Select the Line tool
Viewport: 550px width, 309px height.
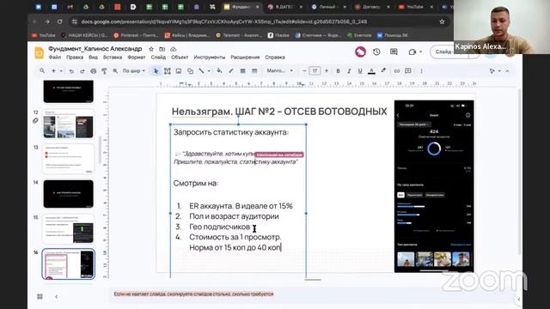coord(201,71)
